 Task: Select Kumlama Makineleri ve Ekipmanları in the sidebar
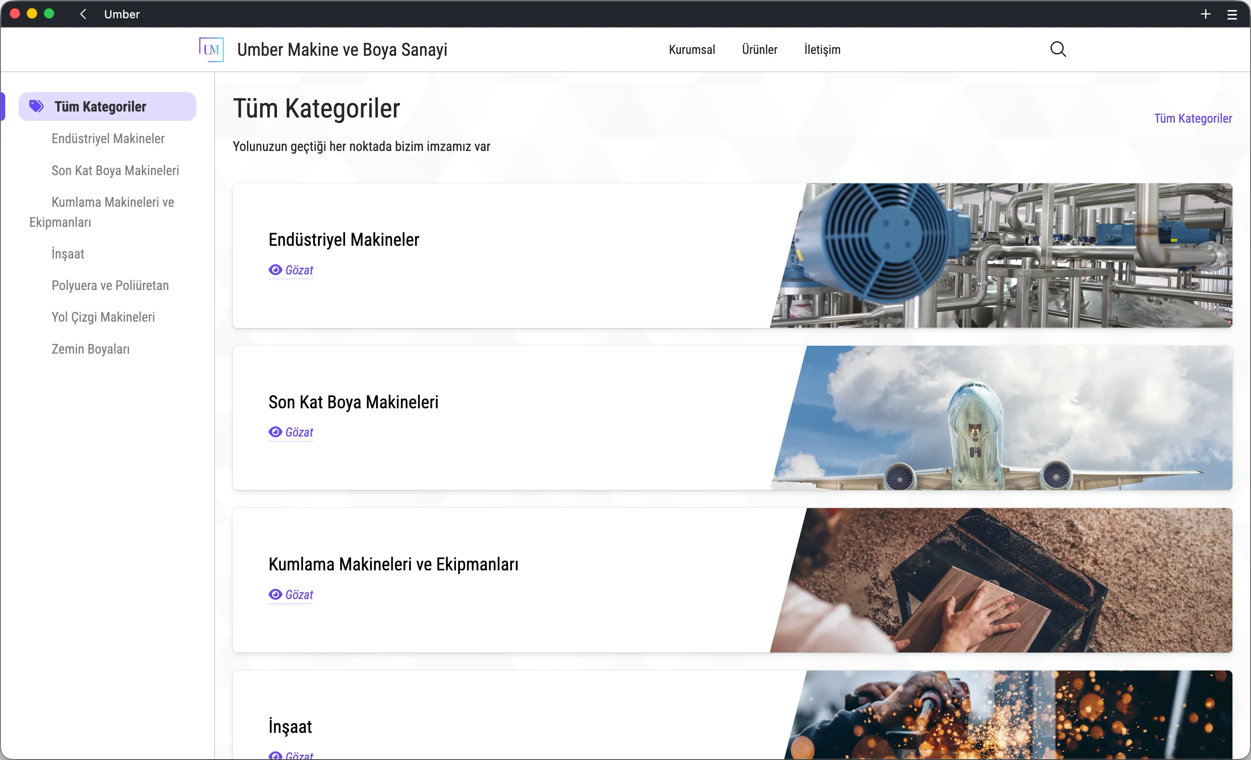[102, 212]
